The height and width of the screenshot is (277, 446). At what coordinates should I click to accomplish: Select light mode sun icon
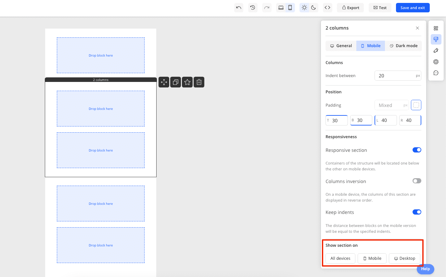coord(304,8)
